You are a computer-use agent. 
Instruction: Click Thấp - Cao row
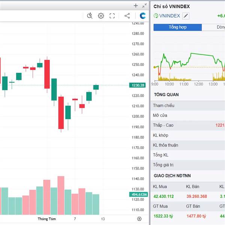click(x=188, y=125)
